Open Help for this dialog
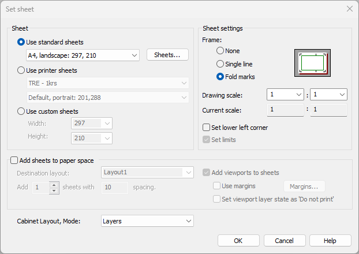359x254 pixels. click(x=330, y=240)
